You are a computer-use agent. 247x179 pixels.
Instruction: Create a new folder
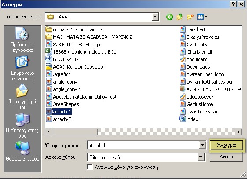pyautogui.click(x=190, y=17)
